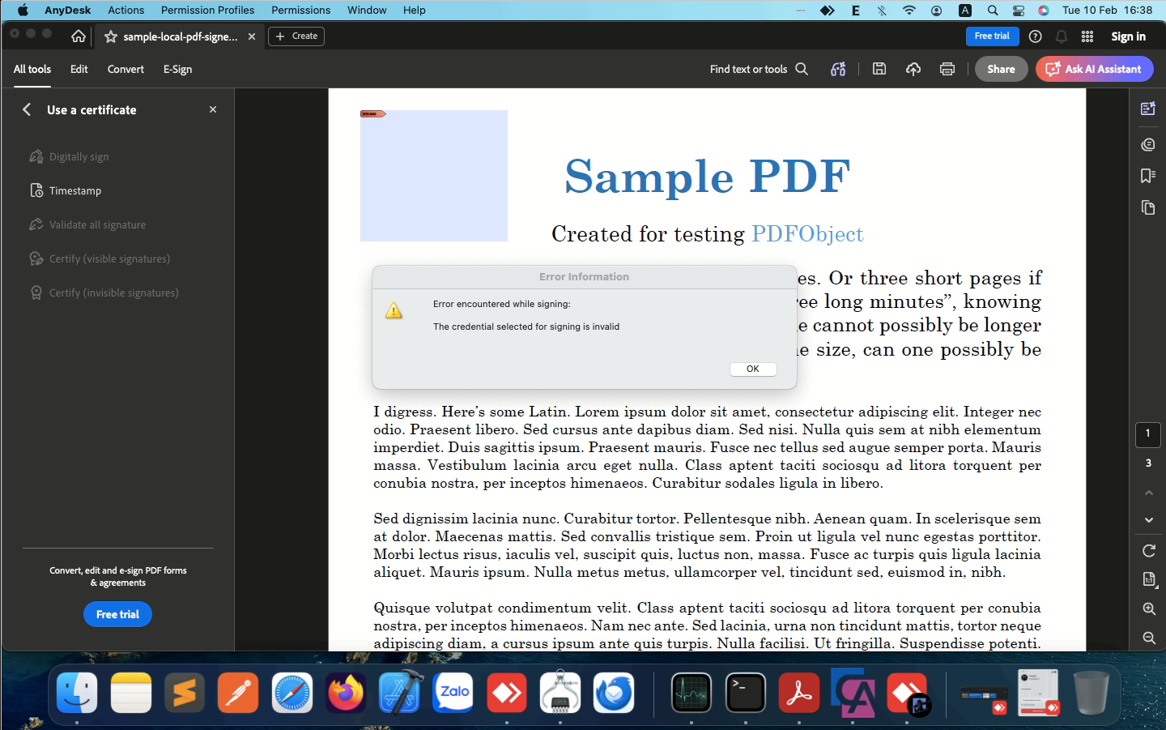The width and height of the screenshot is (1166, 730).
Task: Click the rotate page icon
Action: [1148, 551]
